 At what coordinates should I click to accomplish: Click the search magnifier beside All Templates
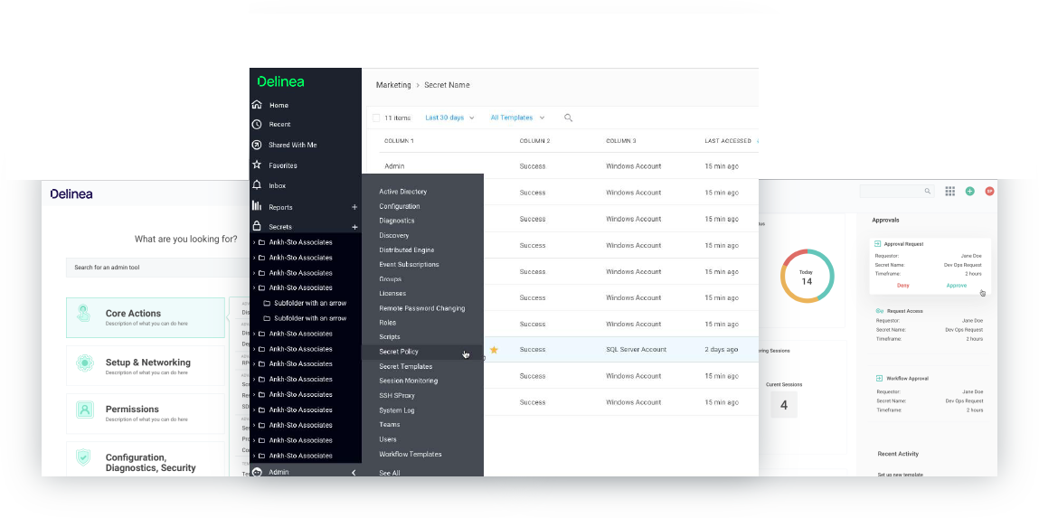pos(568,118)
